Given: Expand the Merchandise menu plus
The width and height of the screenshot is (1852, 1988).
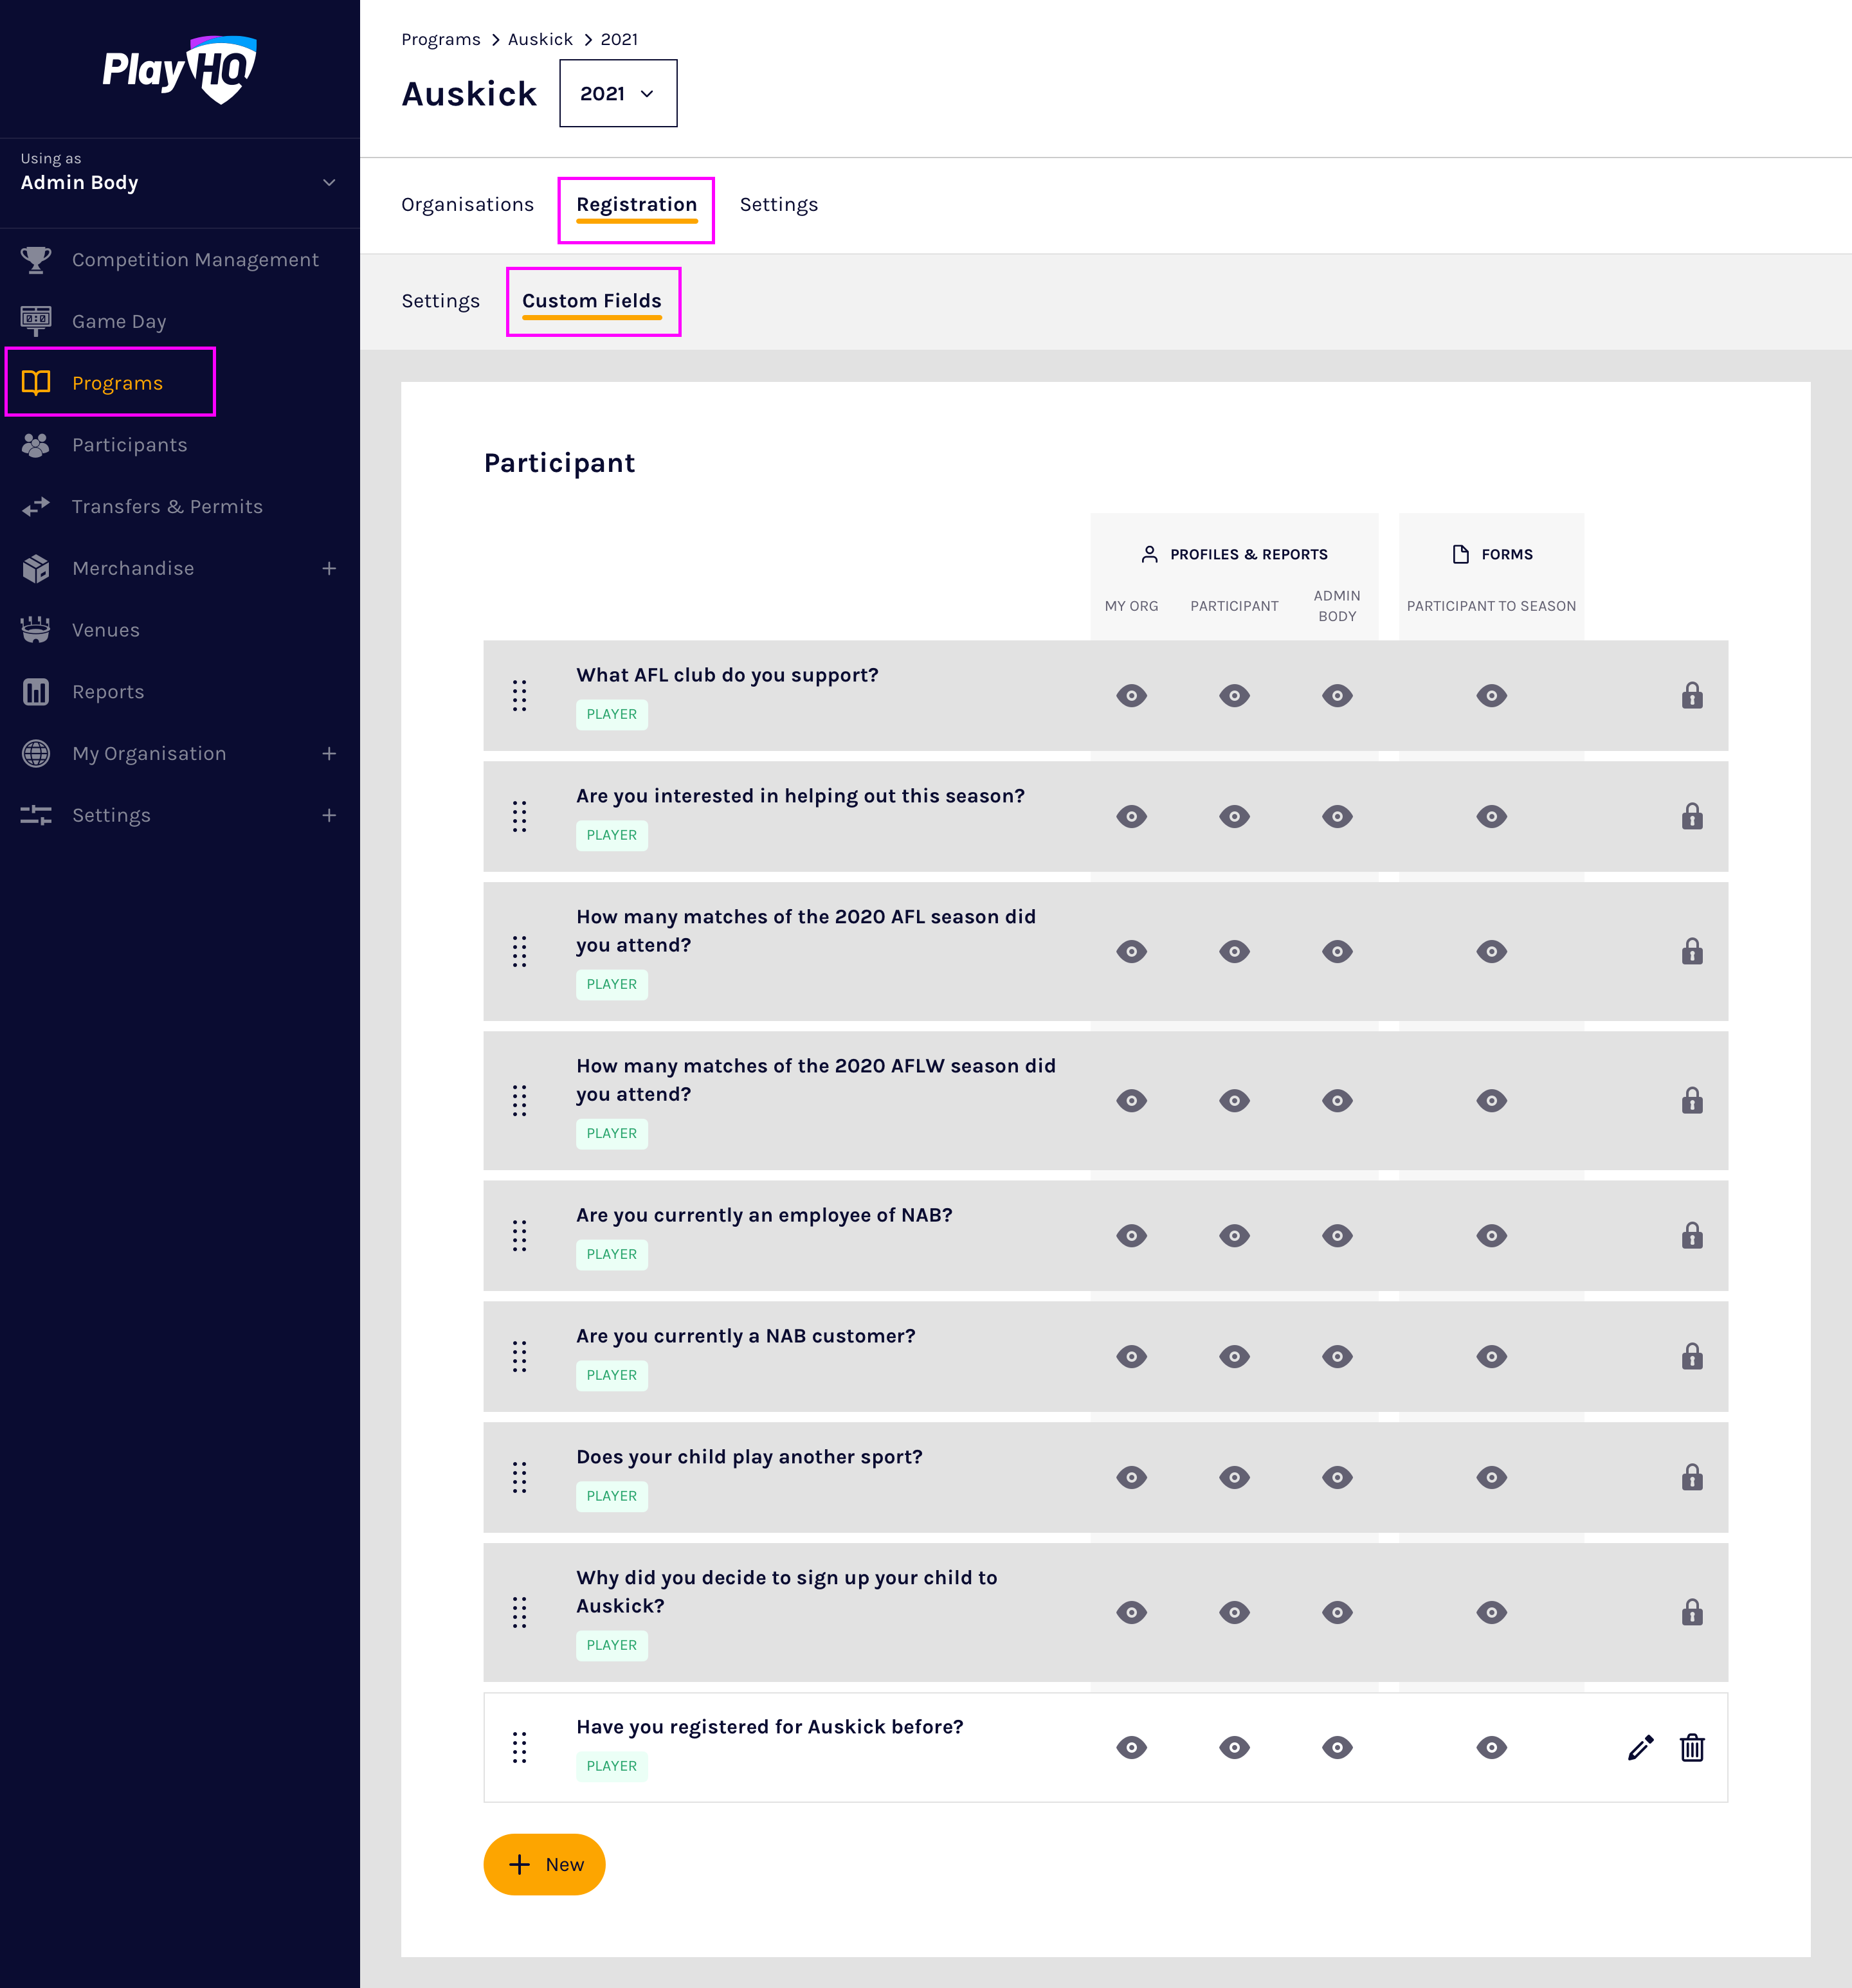Looking at the screenshot, I should click(x=329, y=568).
